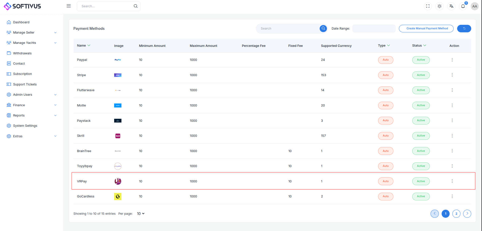Screen dimensions: 482x231
Task: Sort by the Status column dropdown
Action: click(419, 46)
